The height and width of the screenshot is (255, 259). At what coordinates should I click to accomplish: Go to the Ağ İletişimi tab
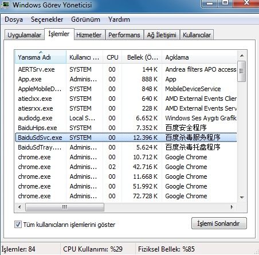pos(162,35)
